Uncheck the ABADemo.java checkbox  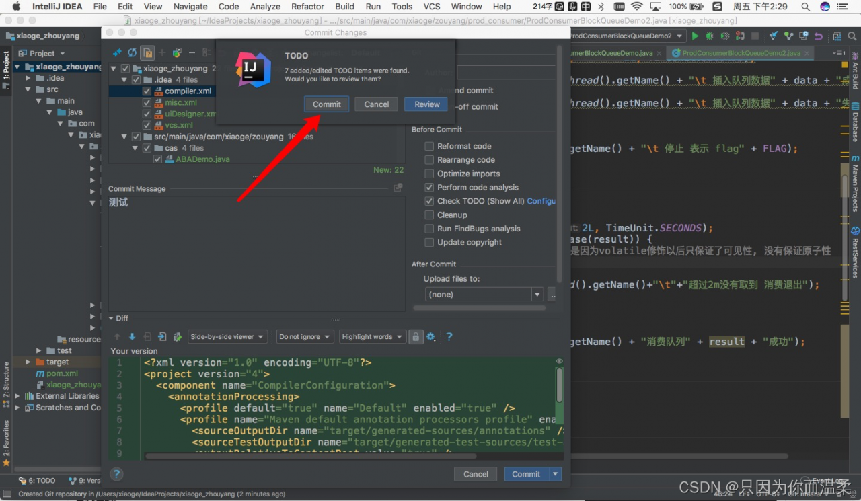pyautogui.click(x=157, y=159)
